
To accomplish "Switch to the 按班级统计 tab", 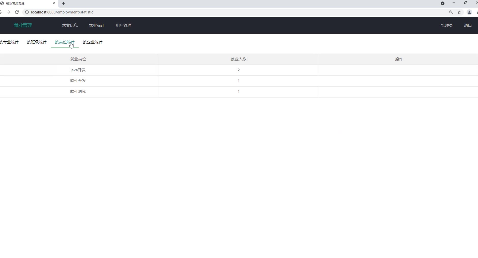I will [x=37, y=42].
